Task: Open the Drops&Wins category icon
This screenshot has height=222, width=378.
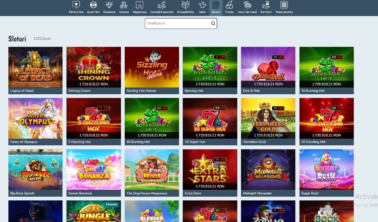Action: pos(185,5)
